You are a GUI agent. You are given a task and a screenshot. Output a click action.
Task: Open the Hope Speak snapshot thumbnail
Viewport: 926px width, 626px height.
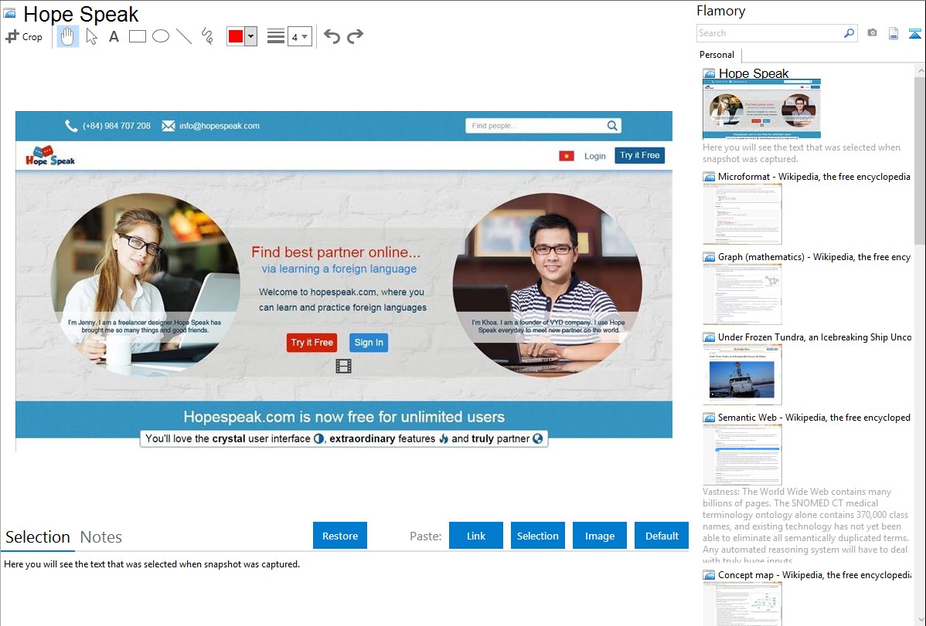point(761,109)
